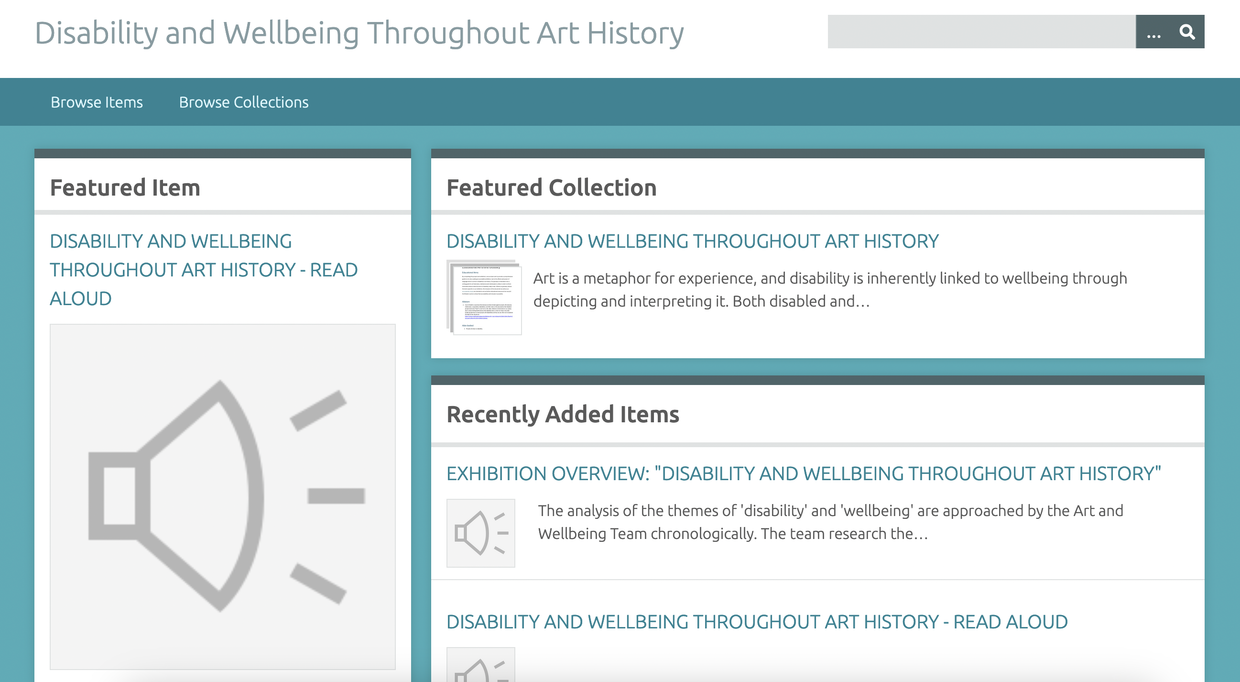
Task: Select the audio placeholder image in Recently Added Items
Action: pyautogui.click(x=480, y=533)
